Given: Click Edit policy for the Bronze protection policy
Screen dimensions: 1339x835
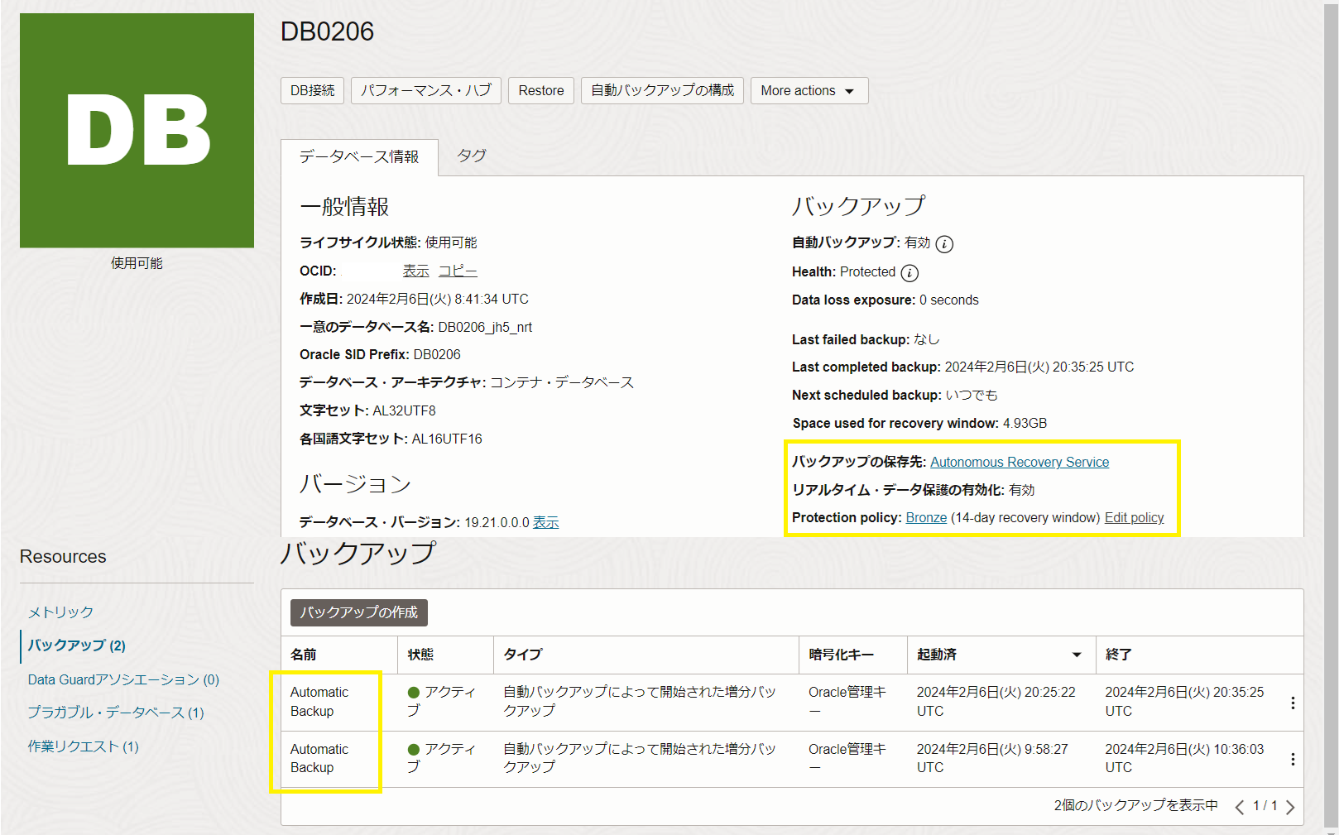Looking at the screenshot, I should click(1134, 517).
